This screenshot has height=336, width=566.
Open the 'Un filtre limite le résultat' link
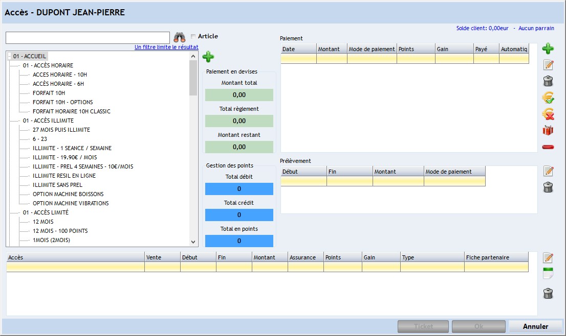coord(166,47)
